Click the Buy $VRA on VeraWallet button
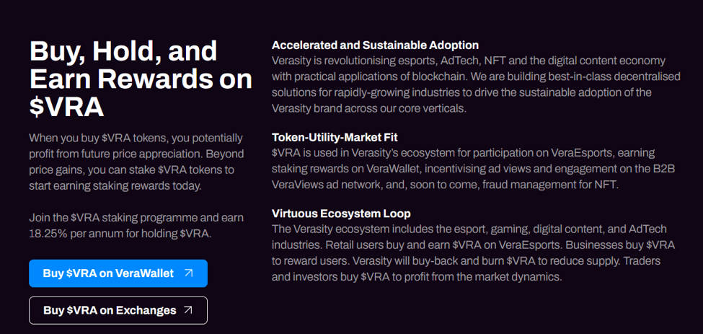Image resolution: width=703 pixels, height=334 pixels. point(118,273)
